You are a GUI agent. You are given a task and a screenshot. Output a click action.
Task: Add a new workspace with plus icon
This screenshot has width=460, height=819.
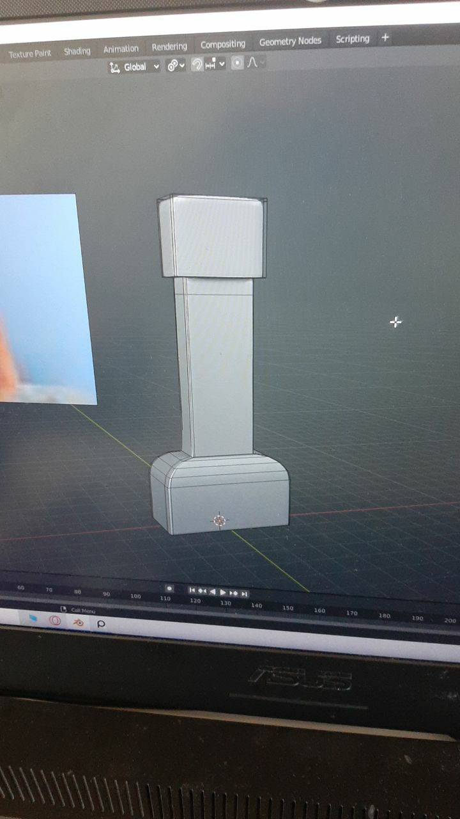385,38
